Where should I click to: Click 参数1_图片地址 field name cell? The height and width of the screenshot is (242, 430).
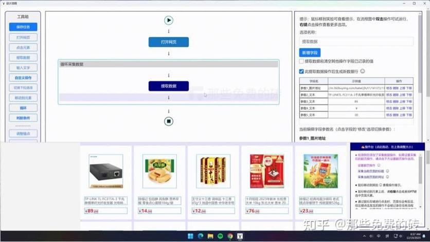[x=314, y=88]
